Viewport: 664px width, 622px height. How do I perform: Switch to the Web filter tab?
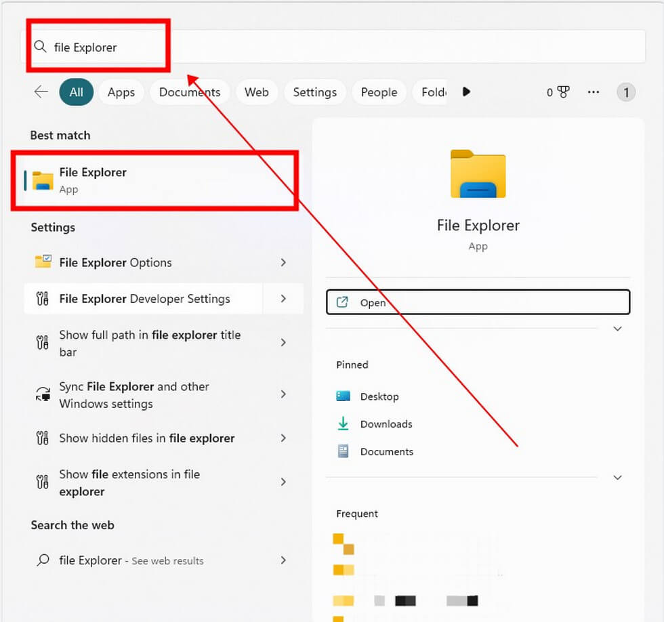tap(257, 92)
